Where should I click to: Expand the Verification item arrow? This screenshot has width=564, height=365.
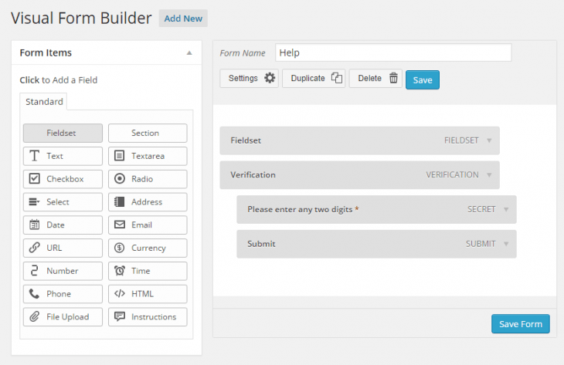pyautogui.click(x=489, y=175)
